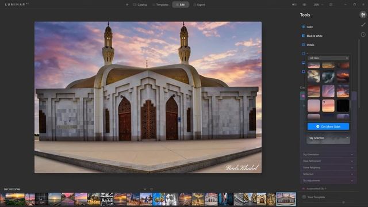Screen dimensions: 368x207
Task: Expand the Scene Relighting section
Action: [328, 168]
